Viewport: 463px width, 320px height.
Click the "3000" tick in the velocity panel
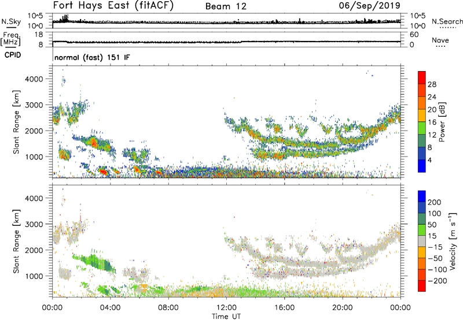click(x=34, y=224)
